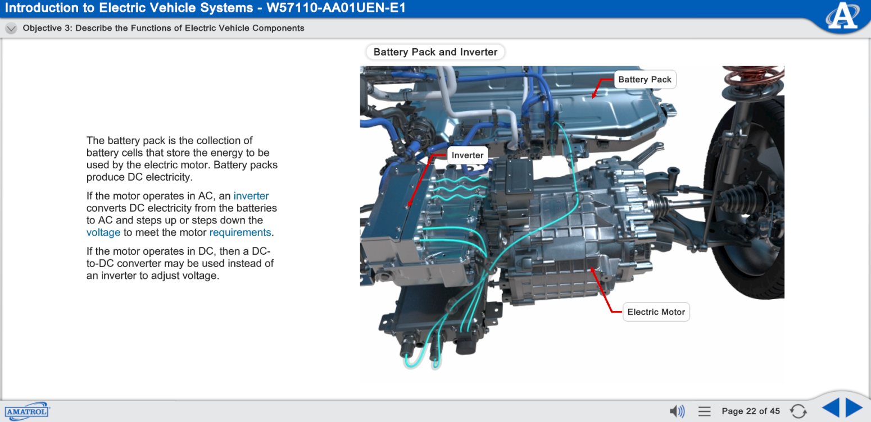The width and height of the screenshot is (871, 422).
Task: Click the course title in the header bar
Action: (x=205, y=8)
